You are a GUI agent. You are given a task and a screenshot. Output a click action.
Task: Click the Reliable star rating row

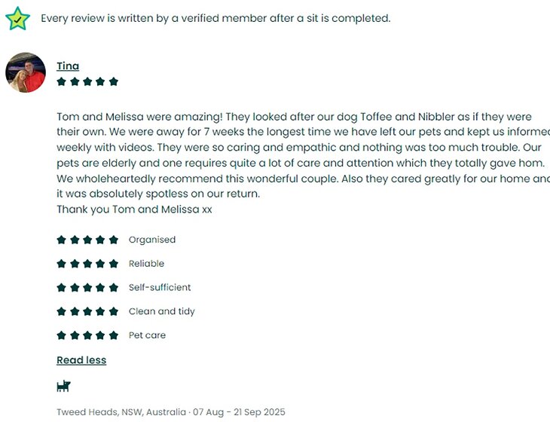[x=87, y=264]
